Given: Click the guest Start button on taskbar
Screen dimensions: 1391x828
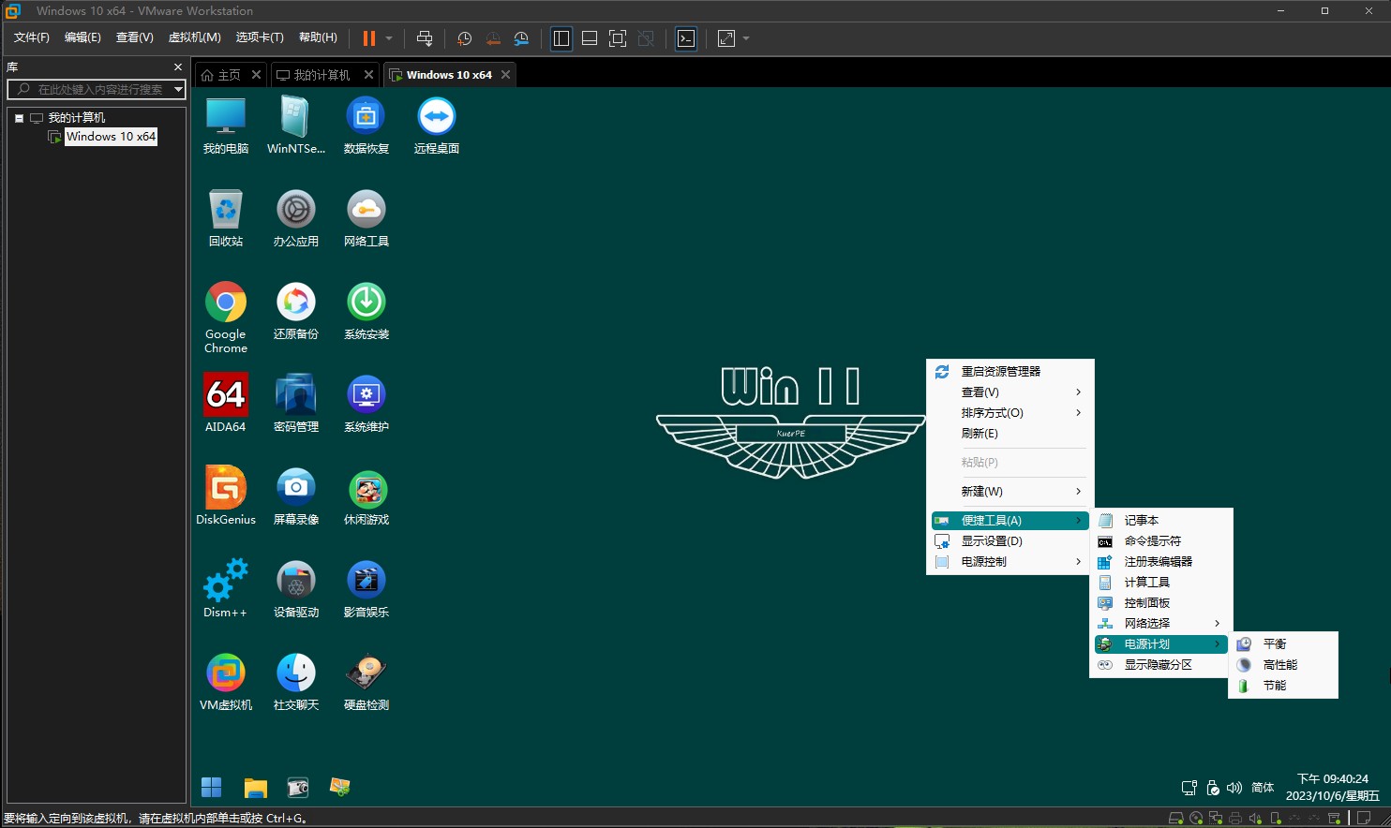Looking at the screenshot, I should coord(212,788).
